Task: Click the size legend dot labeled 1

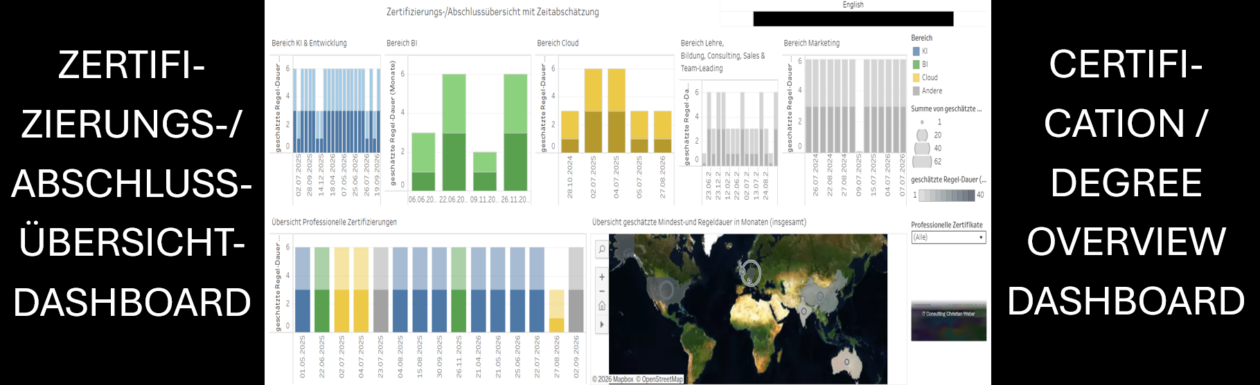Action: click(x=922, y=122)
